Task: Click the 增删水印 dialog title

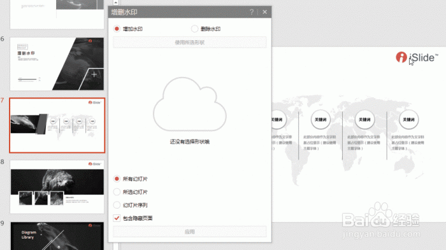Action: click(x=124, y=12)
